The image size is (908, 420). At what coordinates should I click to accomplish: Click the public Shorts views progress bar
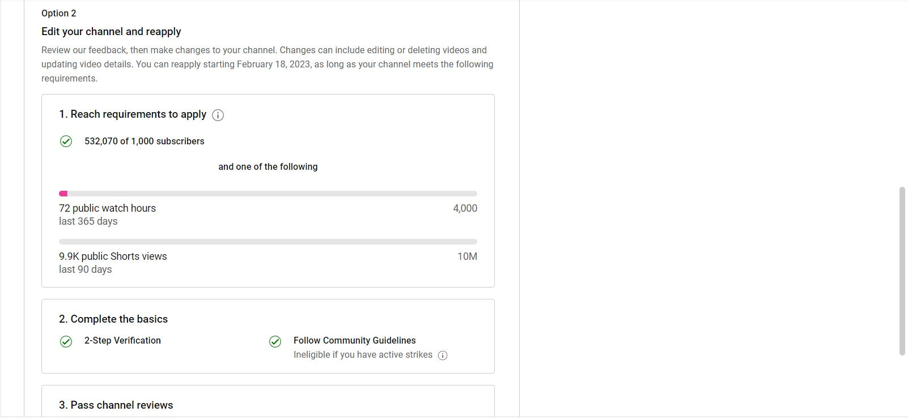click(x=268, y=242)
